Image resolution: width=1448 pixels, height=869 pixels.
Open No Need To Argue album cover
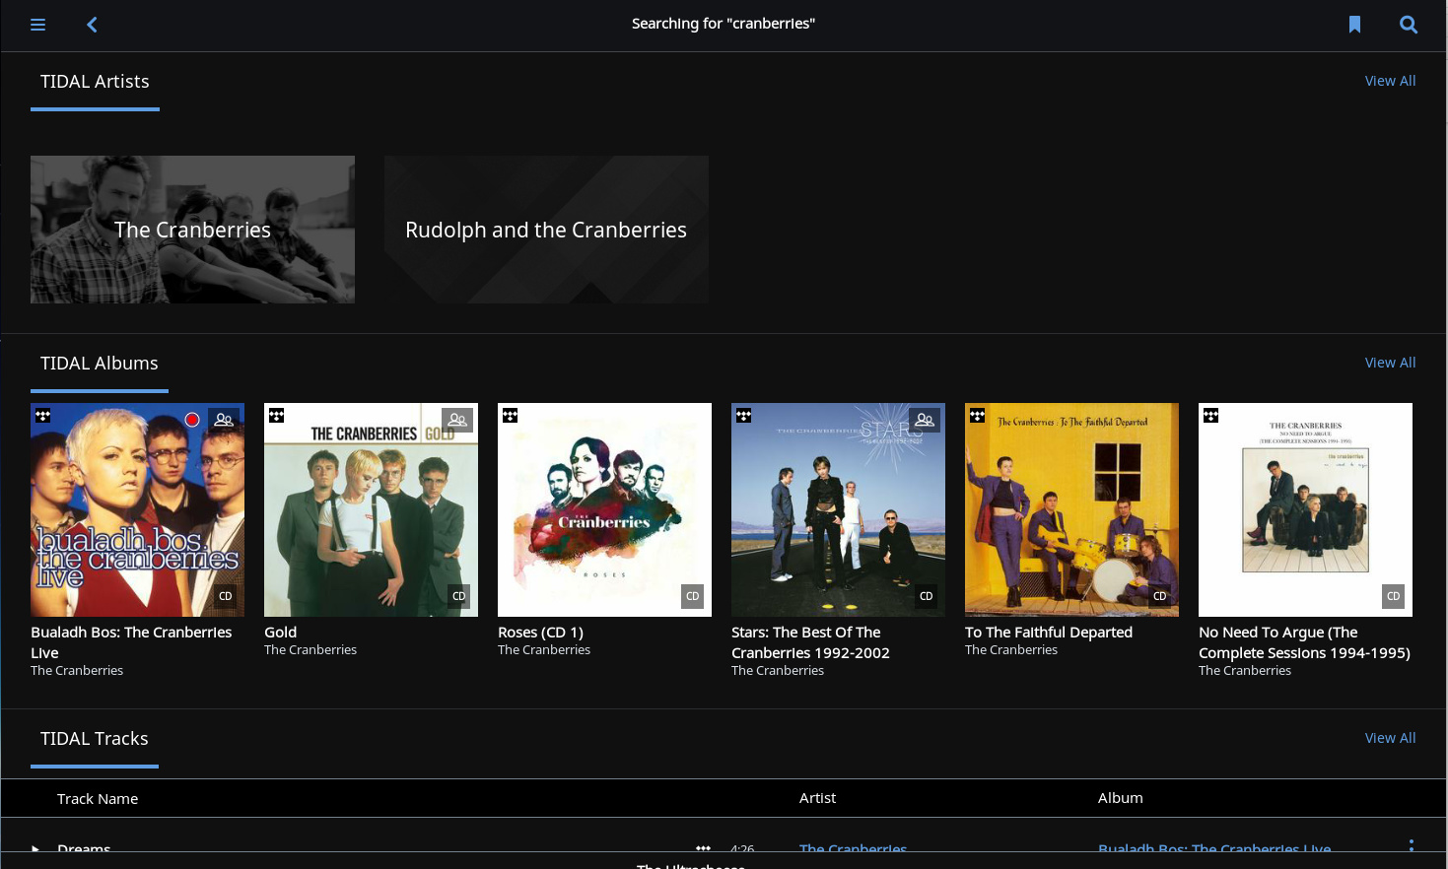1305,509
